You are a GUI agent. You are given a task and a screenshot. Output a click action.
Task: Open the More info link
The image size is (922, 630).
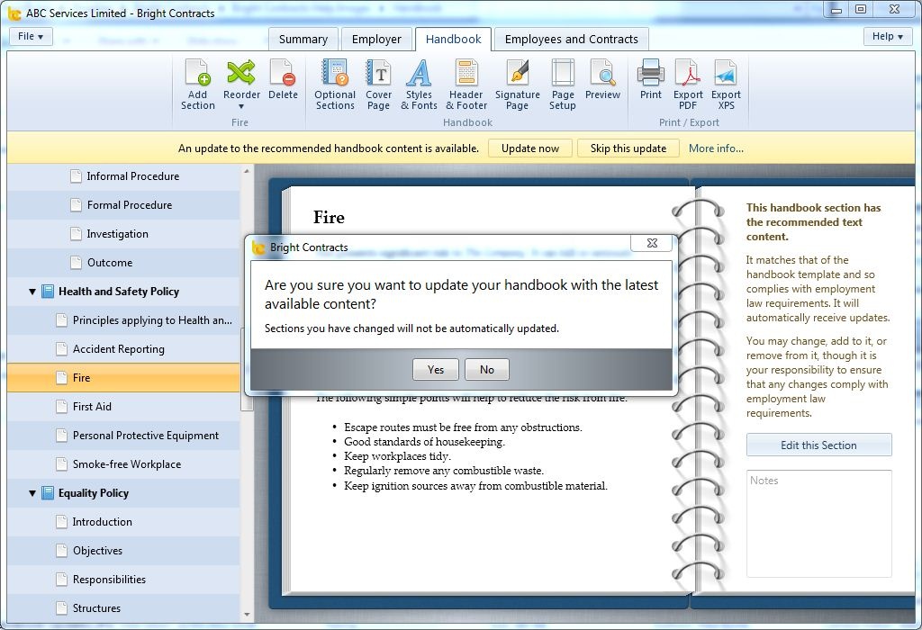(x=716, y=148)
